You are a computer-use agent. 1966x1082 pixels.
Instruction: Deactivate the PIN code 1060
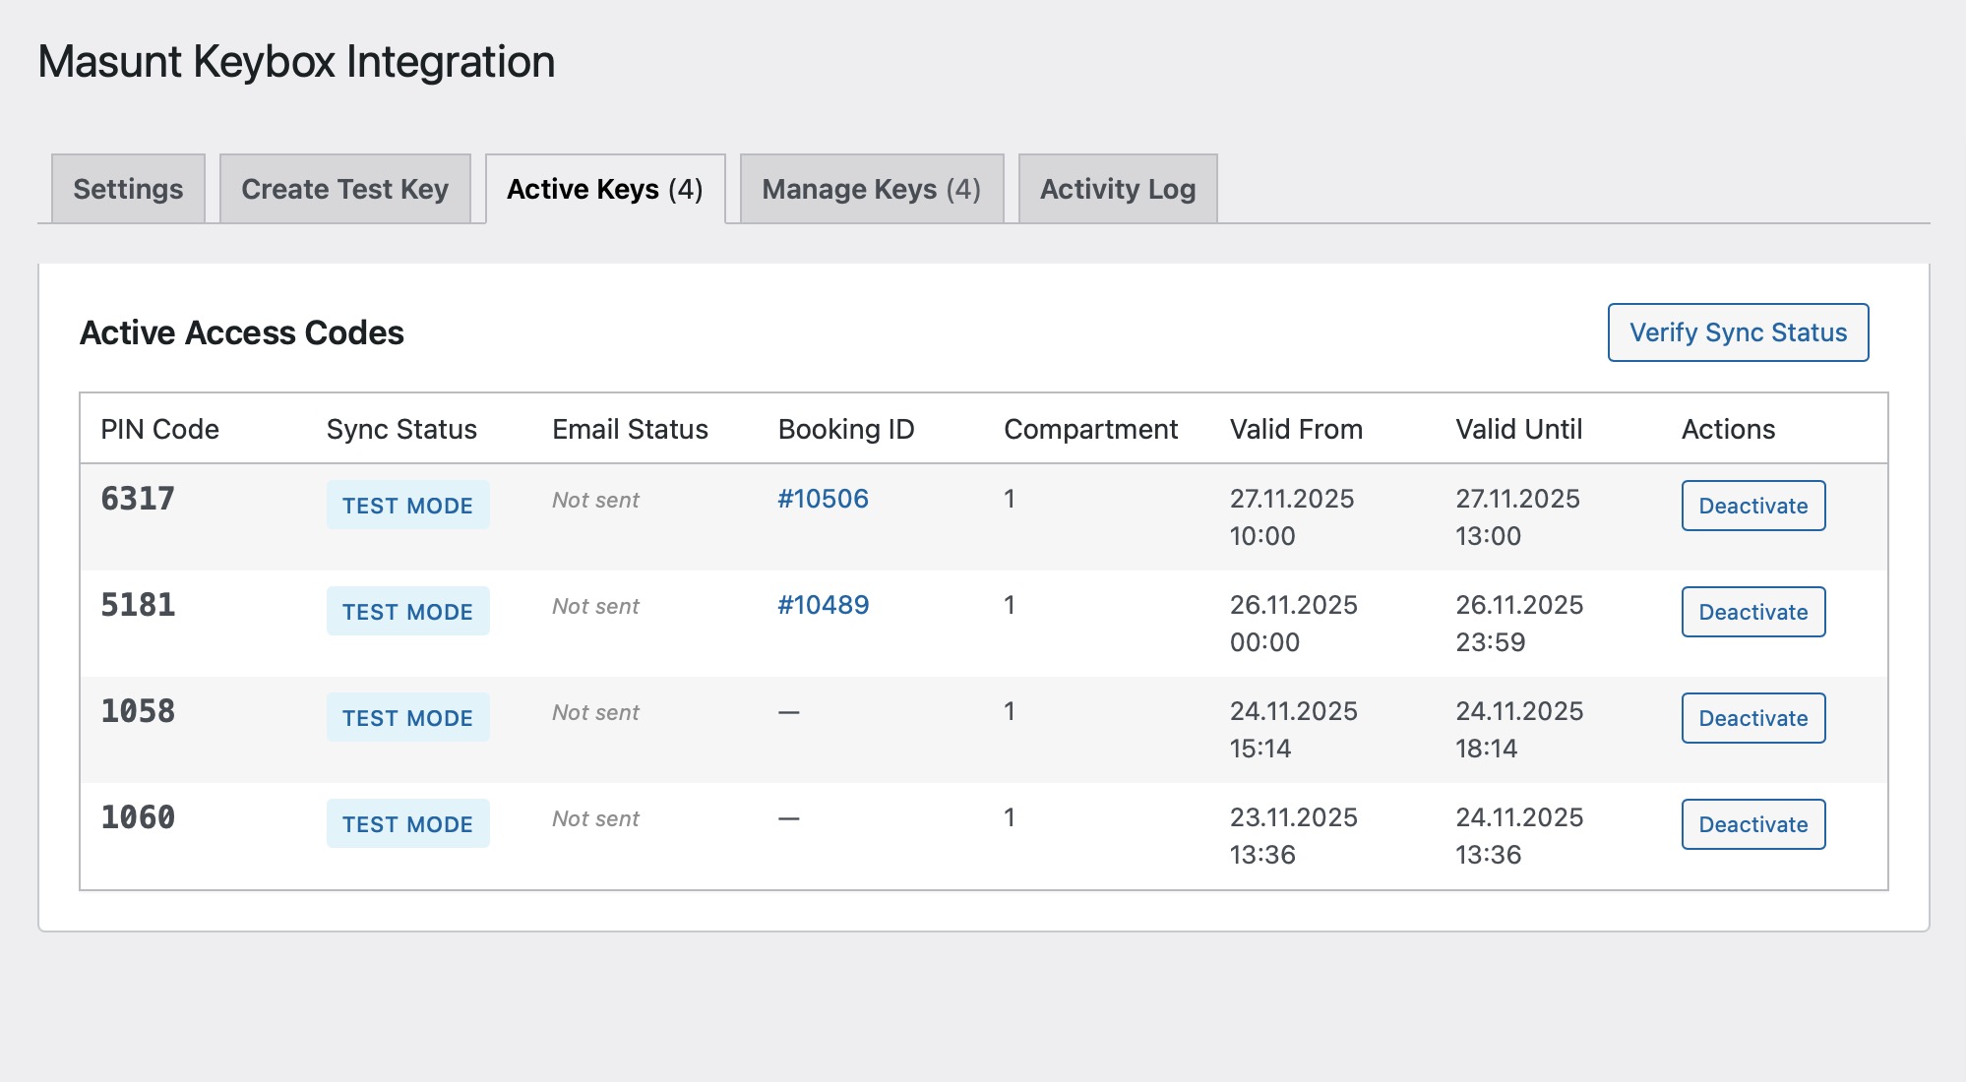(x=1752, y=823)
